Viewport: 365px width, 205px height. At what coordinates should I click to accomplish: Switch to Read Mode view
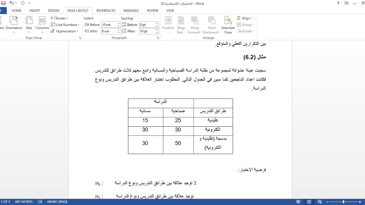298,202
